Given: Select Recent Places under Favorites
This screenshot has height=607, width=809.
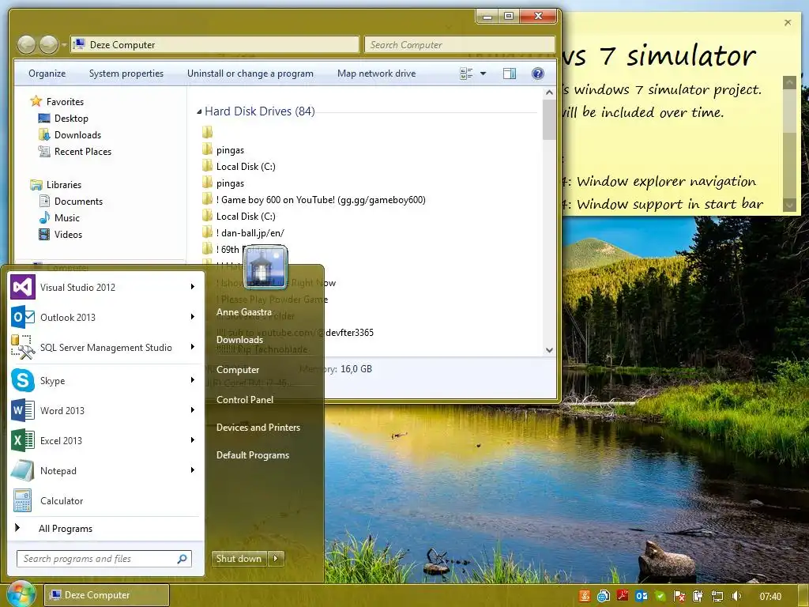Looking at the screenshot, I should pyautogui.click(x=75, y=151).
